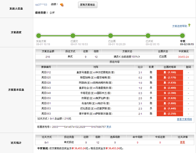The width and height of the screenshot is (196, 153).
Task: Expand lottery serial numbers with 更多
Action: (x=109, y=127)
